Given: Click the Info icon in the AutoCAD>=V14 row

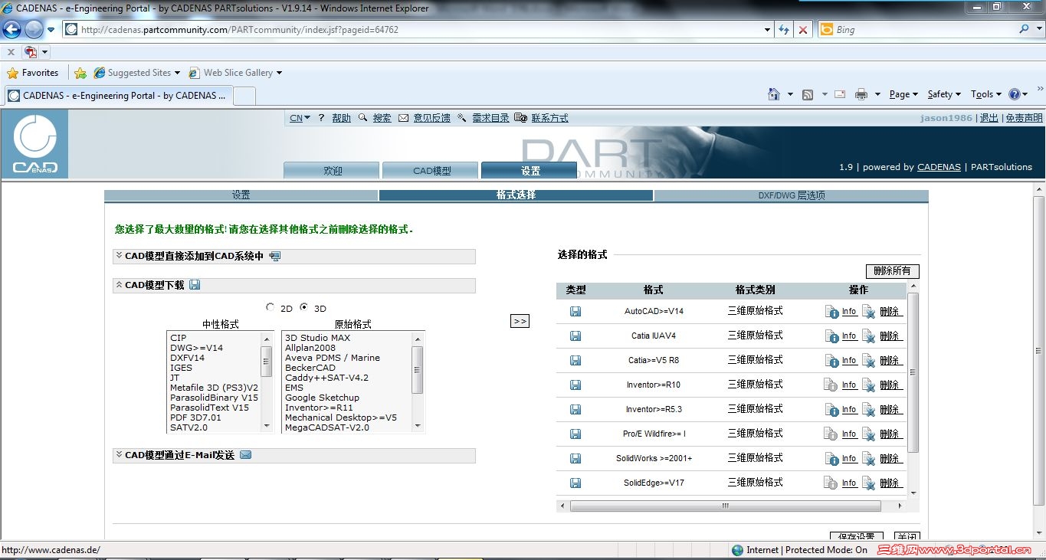Looking at the screenshot, I should 832,312.
